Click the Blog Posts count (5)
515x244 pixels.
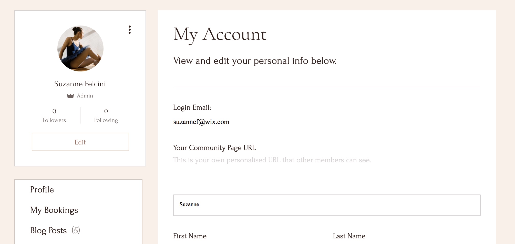tap(76, 230)
